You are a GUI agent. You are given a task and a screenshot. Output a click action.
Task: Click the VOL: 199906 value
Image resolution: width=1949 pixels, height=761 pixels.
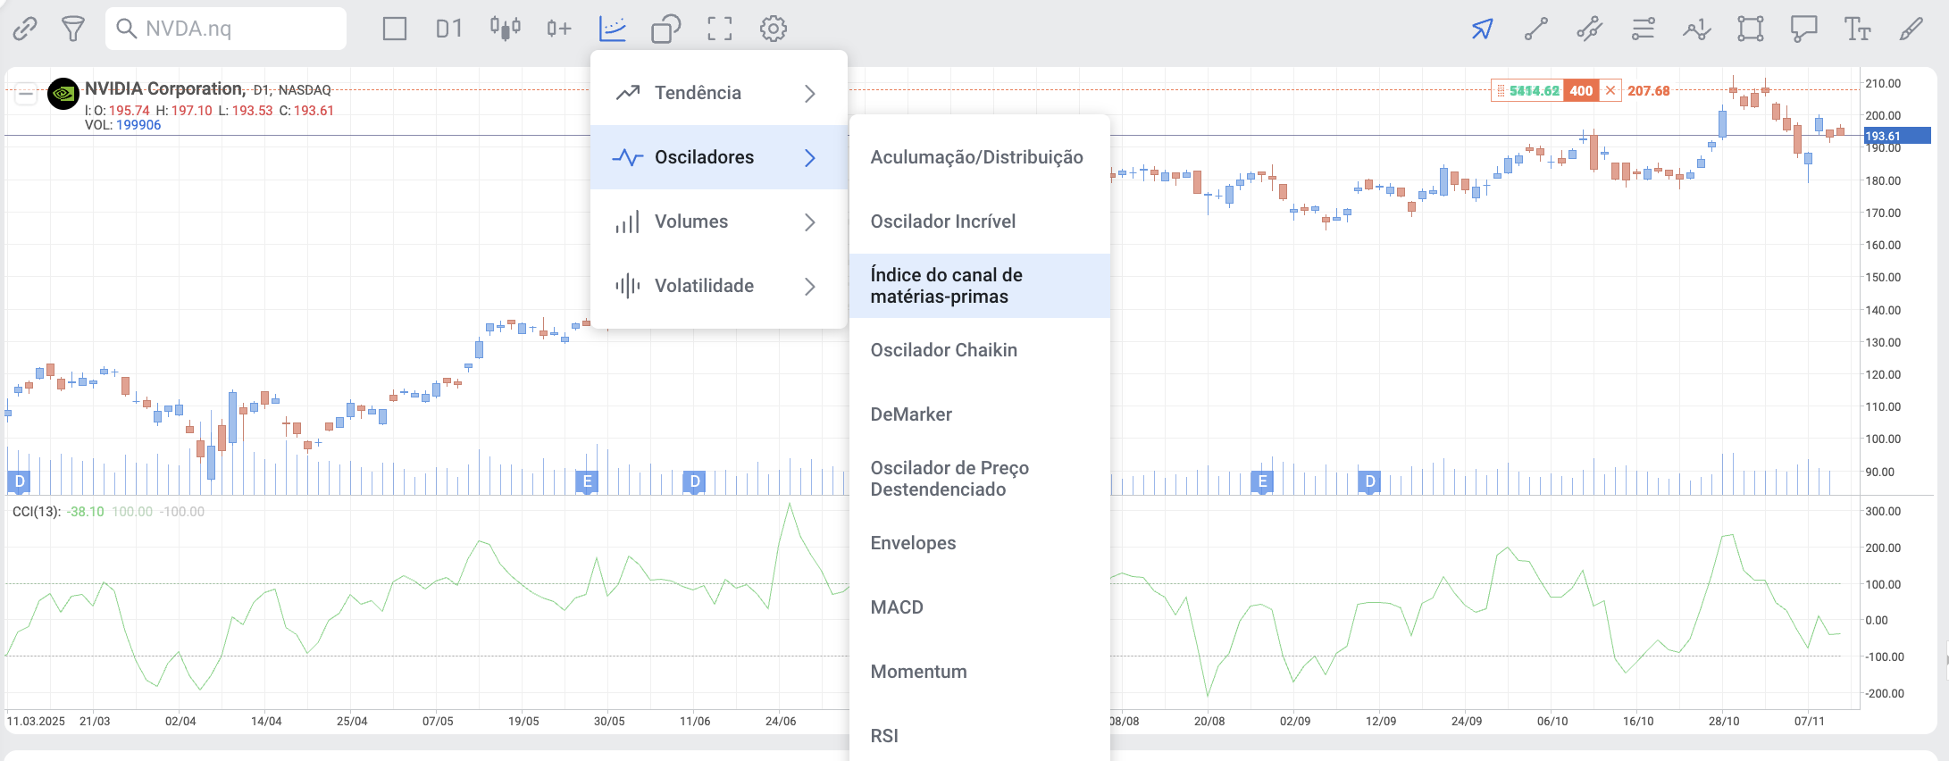click(123, 125)
